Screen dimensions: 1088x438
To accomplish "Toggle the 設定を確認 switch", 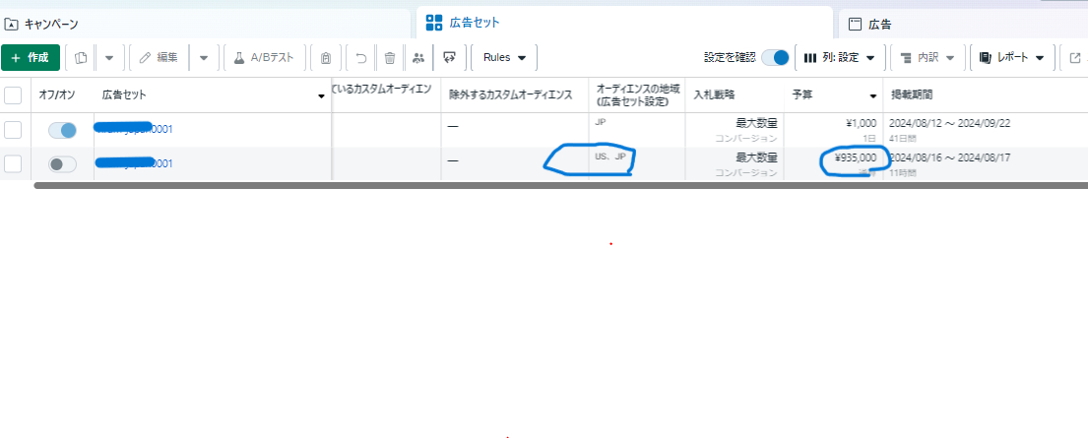I will [x=776, y=58].
